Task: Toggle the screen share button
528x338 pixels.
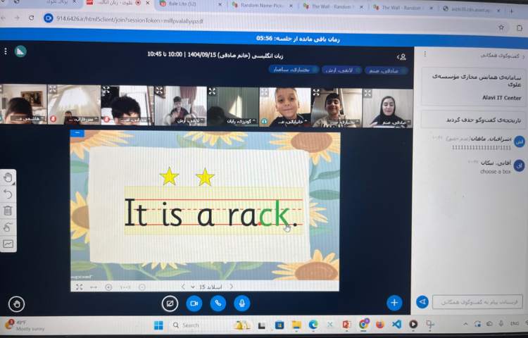Action: tap(169, 303)
